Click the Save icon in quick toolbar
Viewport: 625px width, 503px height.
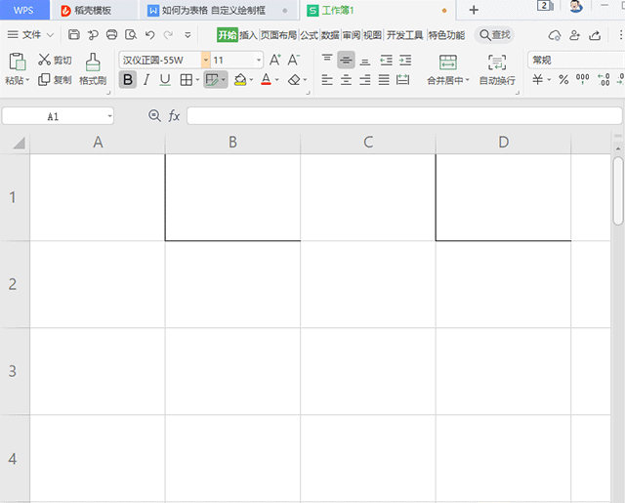coord(74,35)
